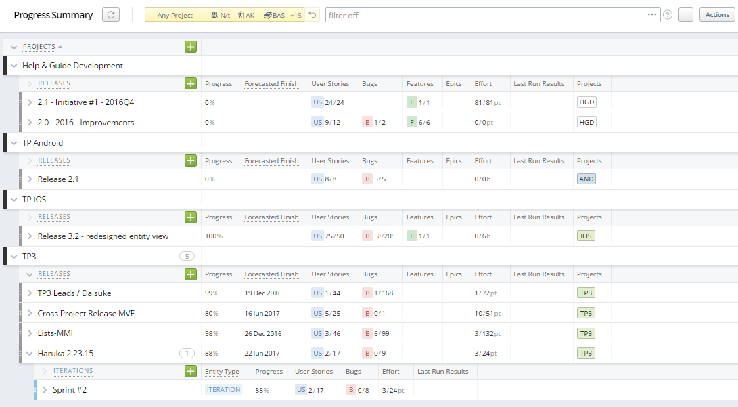Click the 100% progress of Release 3.2
Screen dimensions: 738x407
pyautogui.click(x=212, y=236)
